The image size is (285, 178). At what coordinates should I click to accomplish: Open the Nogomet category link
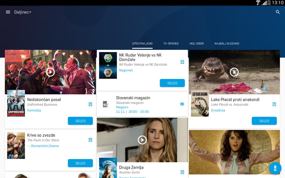click(126, 70)
